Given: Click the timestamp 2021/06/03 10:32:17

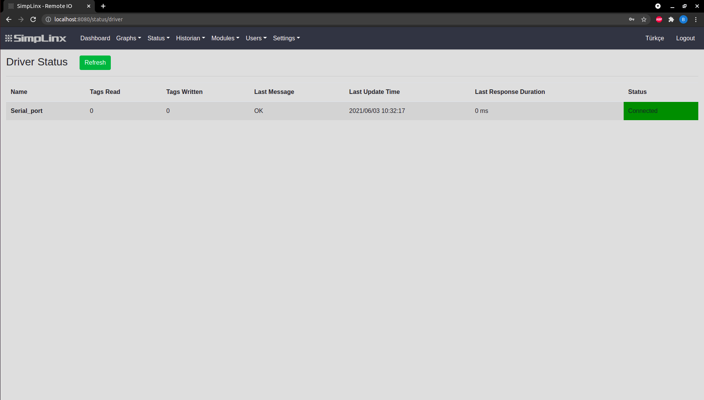Looking at the screenshot, I should click(x=377, y=111).
